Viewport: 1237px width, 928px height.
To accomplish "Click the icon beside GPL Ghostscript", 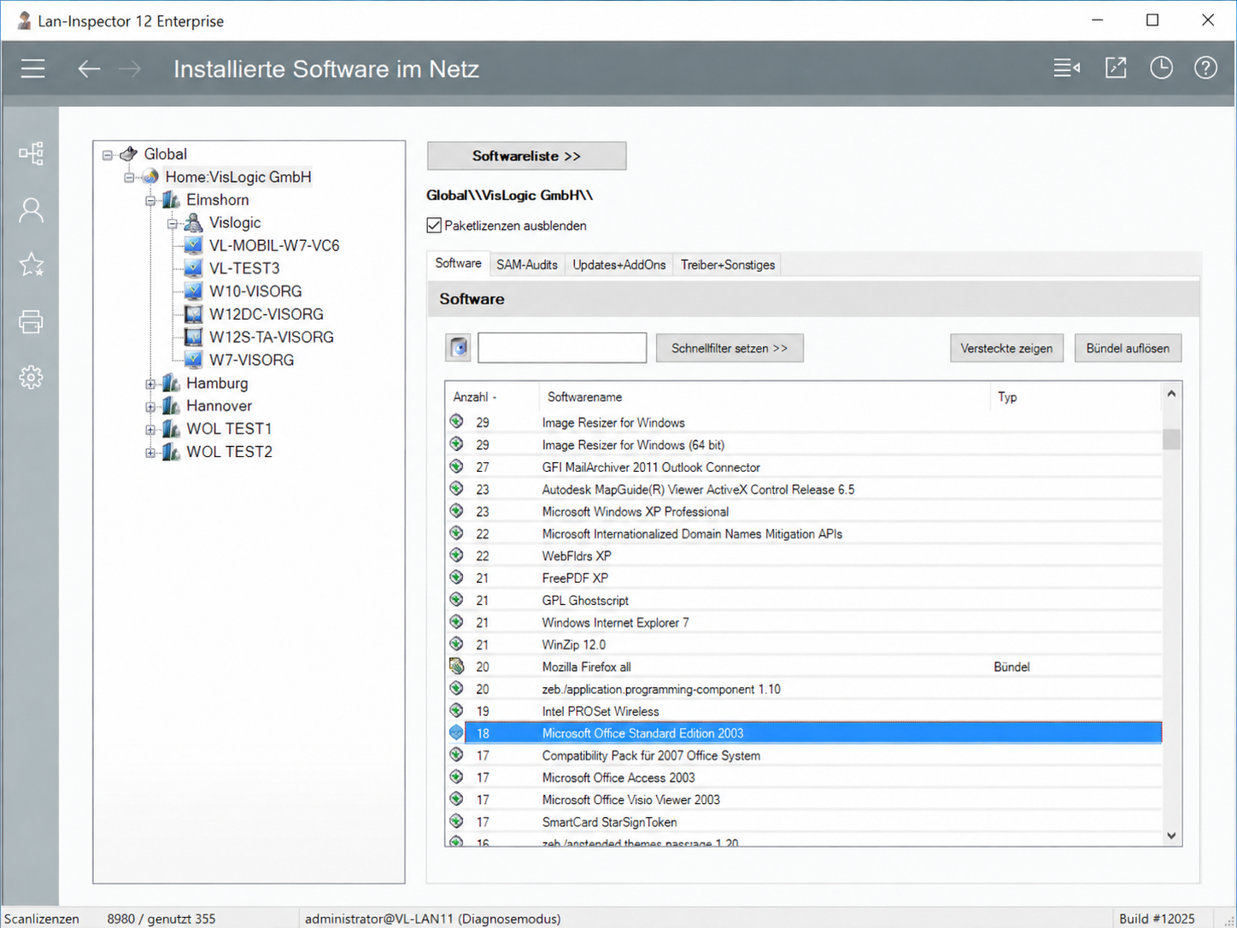I will click(457, 600).
